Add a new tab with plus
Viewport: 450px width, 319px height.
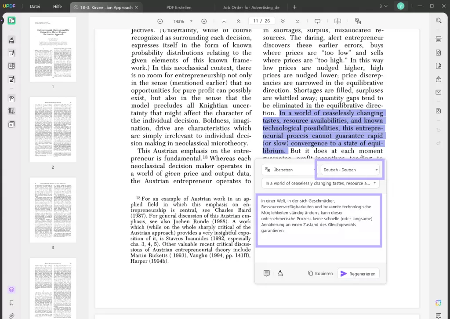[x=294, y=7]
